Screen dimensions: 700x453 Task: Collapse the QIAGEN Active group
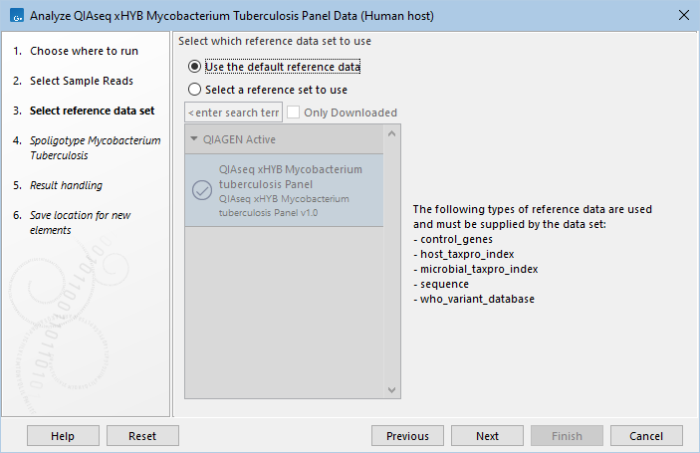[194, 139]
